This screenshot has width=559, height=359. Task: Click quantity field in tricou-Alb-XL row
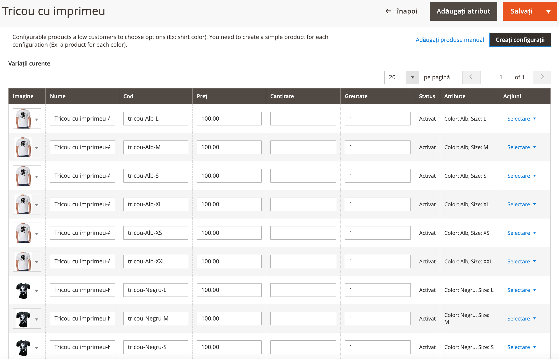(x=303, y=204)
